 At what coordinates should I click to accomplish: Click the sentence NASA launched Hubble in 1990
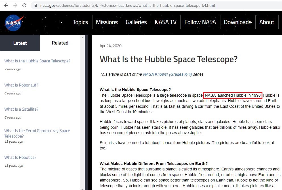coord(233,95)
